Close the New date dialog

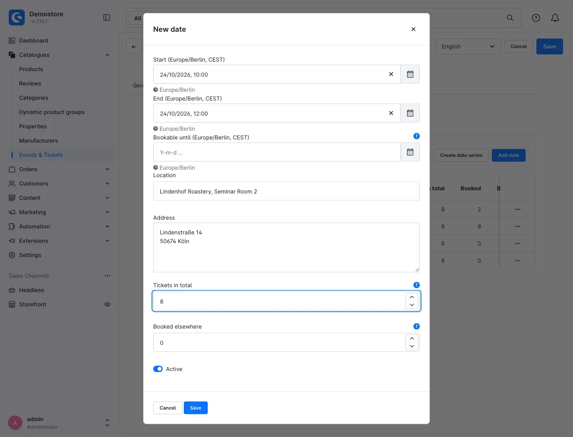point(413,29)
